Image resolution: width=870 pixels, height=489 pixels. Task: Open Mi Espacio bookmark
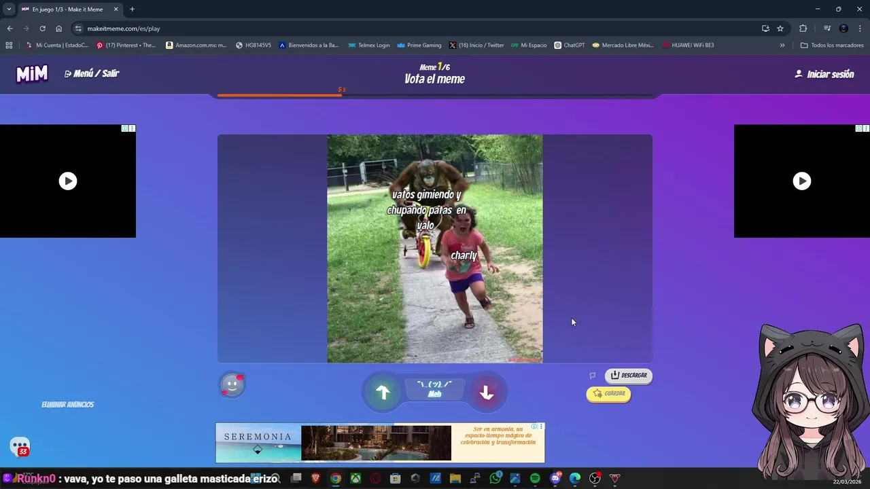[x=529, y=46]
